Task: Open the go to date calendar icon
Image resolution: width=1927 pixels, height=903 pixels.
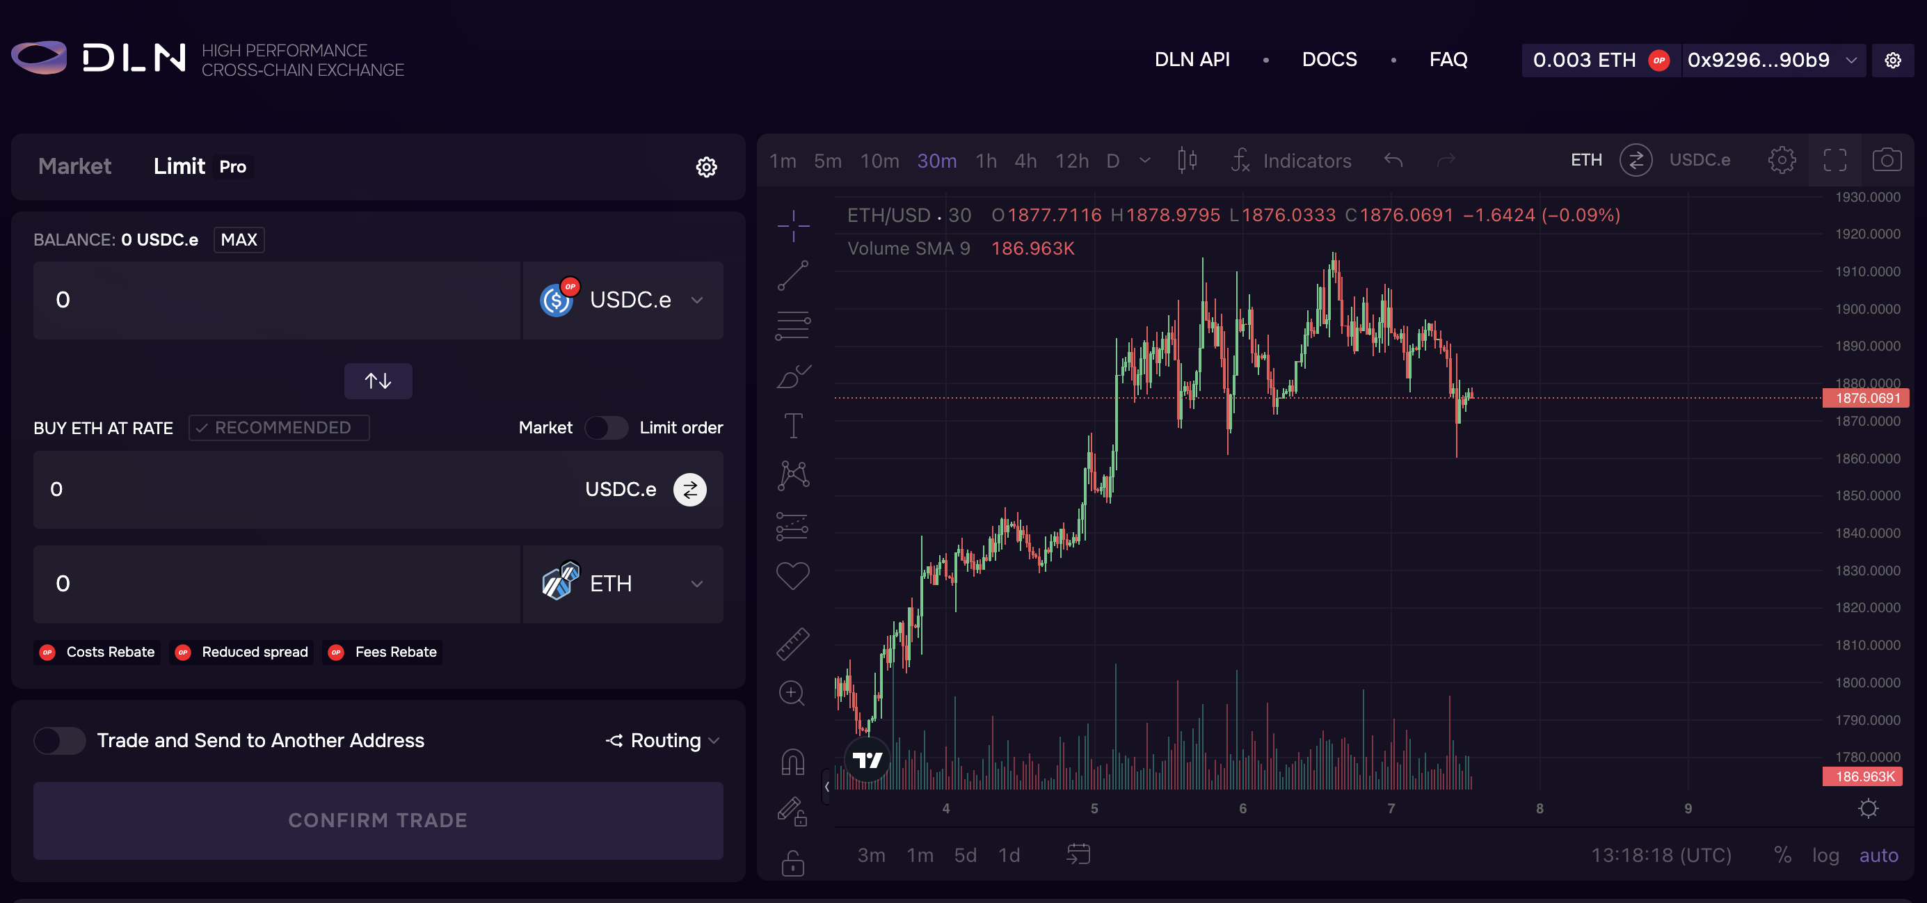Action: [x=1078, y=854]
